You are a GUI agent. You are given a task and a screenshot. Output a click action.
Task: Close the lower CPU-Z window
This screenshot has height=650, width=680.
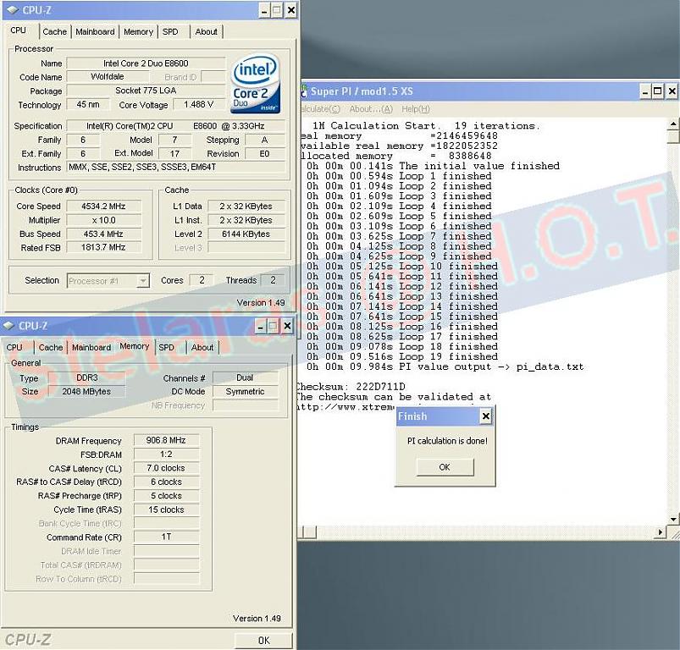coord(287,326)
